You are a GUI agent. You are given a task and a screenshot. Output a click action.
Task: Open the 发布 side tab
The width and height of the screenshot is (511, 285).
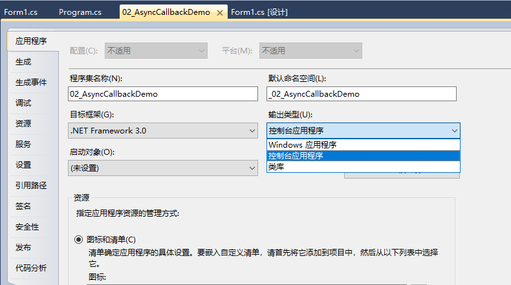point(23,248)
